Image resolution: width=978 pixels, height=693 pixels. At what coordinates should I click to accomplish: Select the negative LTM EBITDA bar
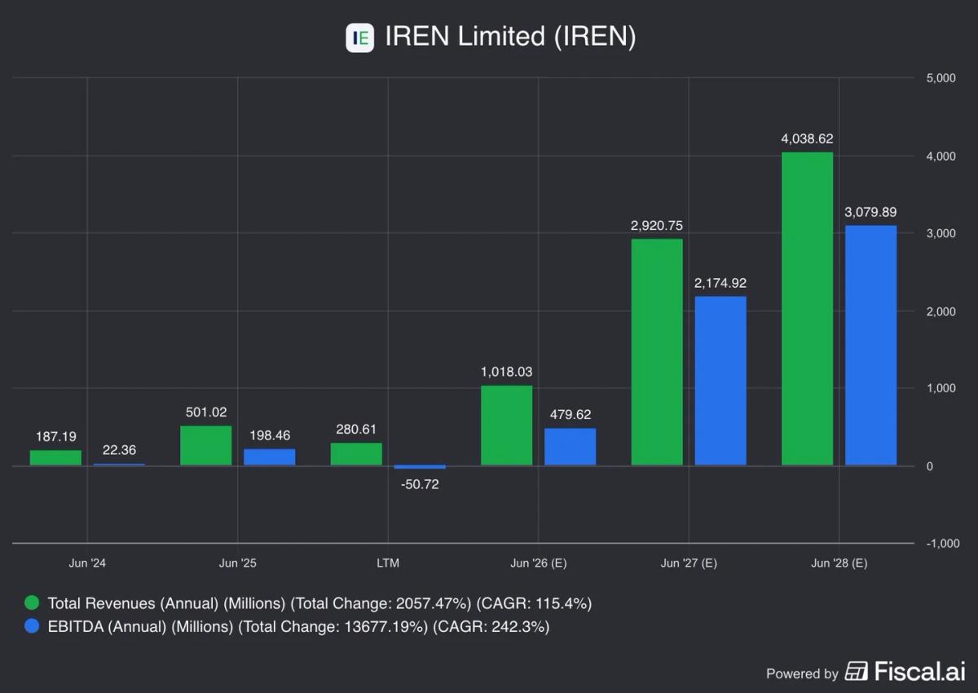point(420,466)
